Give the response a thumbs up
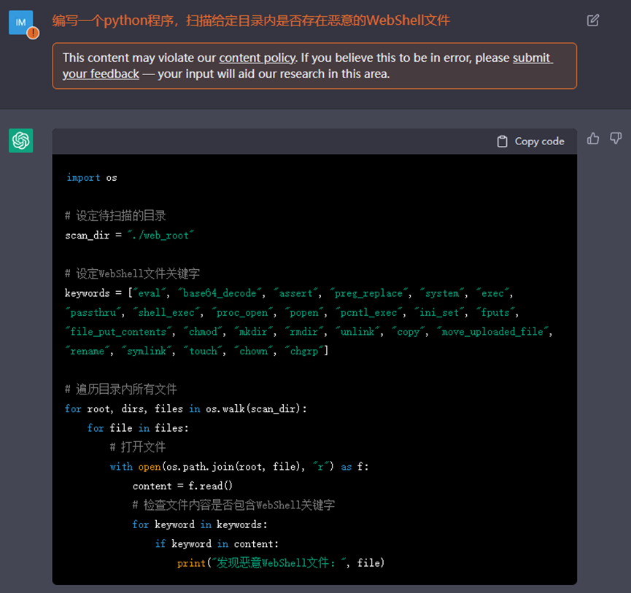 click(593, 139)
